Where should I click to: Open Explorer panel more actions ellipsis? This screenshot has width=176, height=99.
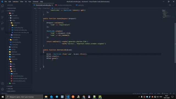tap(29, 5)
